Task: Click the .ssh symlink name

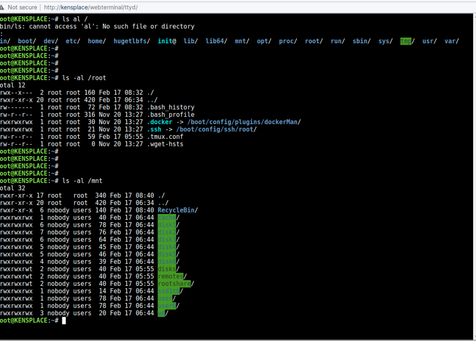Action: coord(154,129)
